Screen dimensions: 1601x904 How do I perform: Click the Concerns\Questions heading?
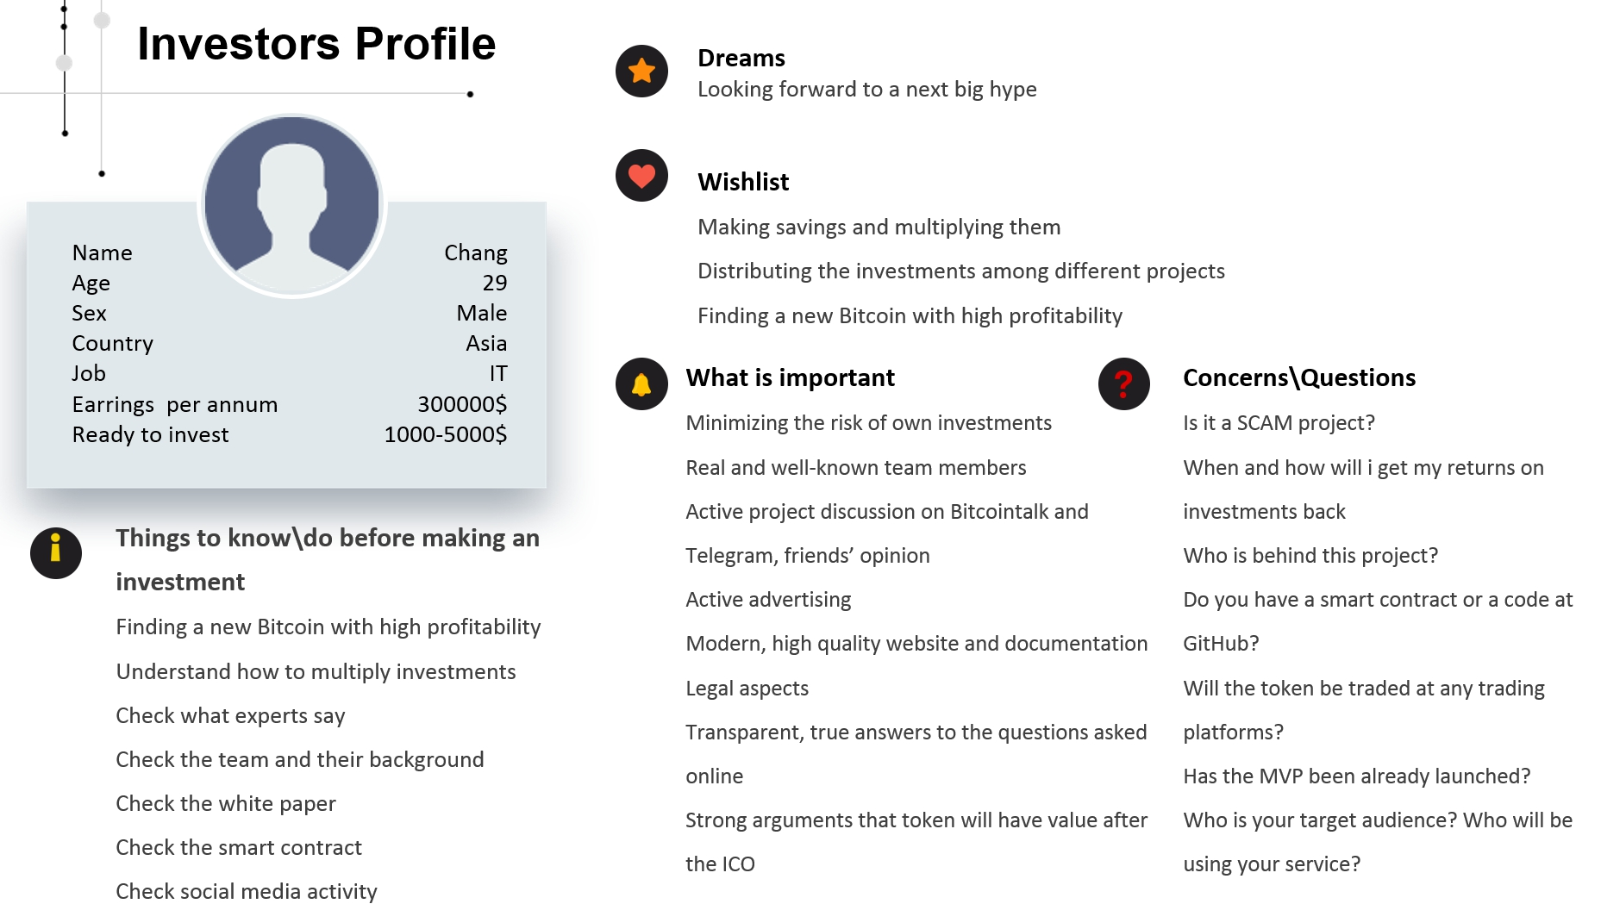point(1298,377)
